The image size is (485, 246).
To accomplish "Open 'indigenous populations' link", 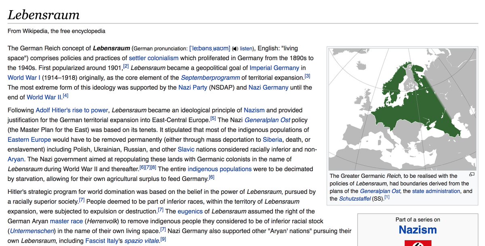I will 219,169.
